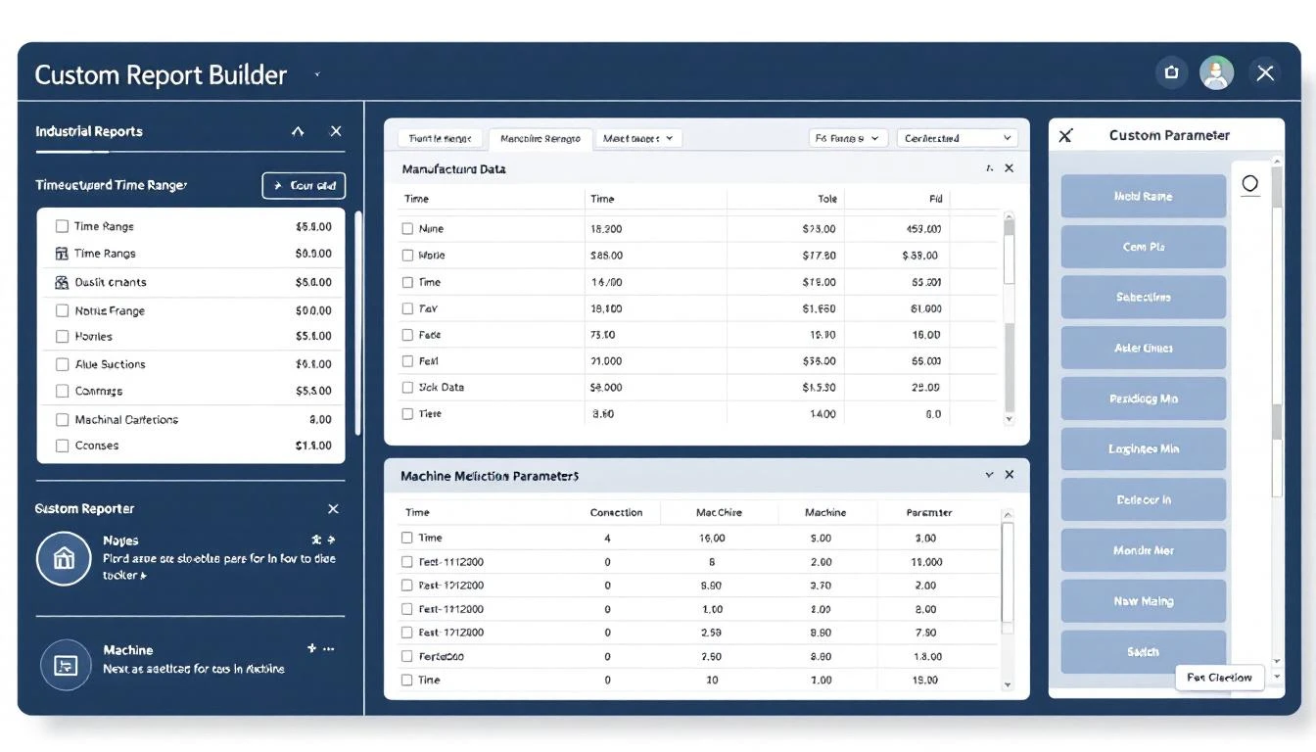Collapse the Industrial Reports panel with the chevron
Image resolution: width=1316 pixels, height=752 pixels.
(299, 130)
